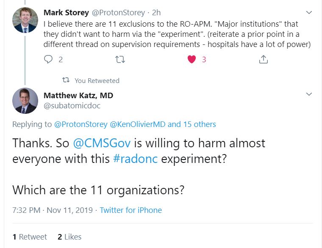Expand the menu on Mark Storey's tweet

point(309,13)
